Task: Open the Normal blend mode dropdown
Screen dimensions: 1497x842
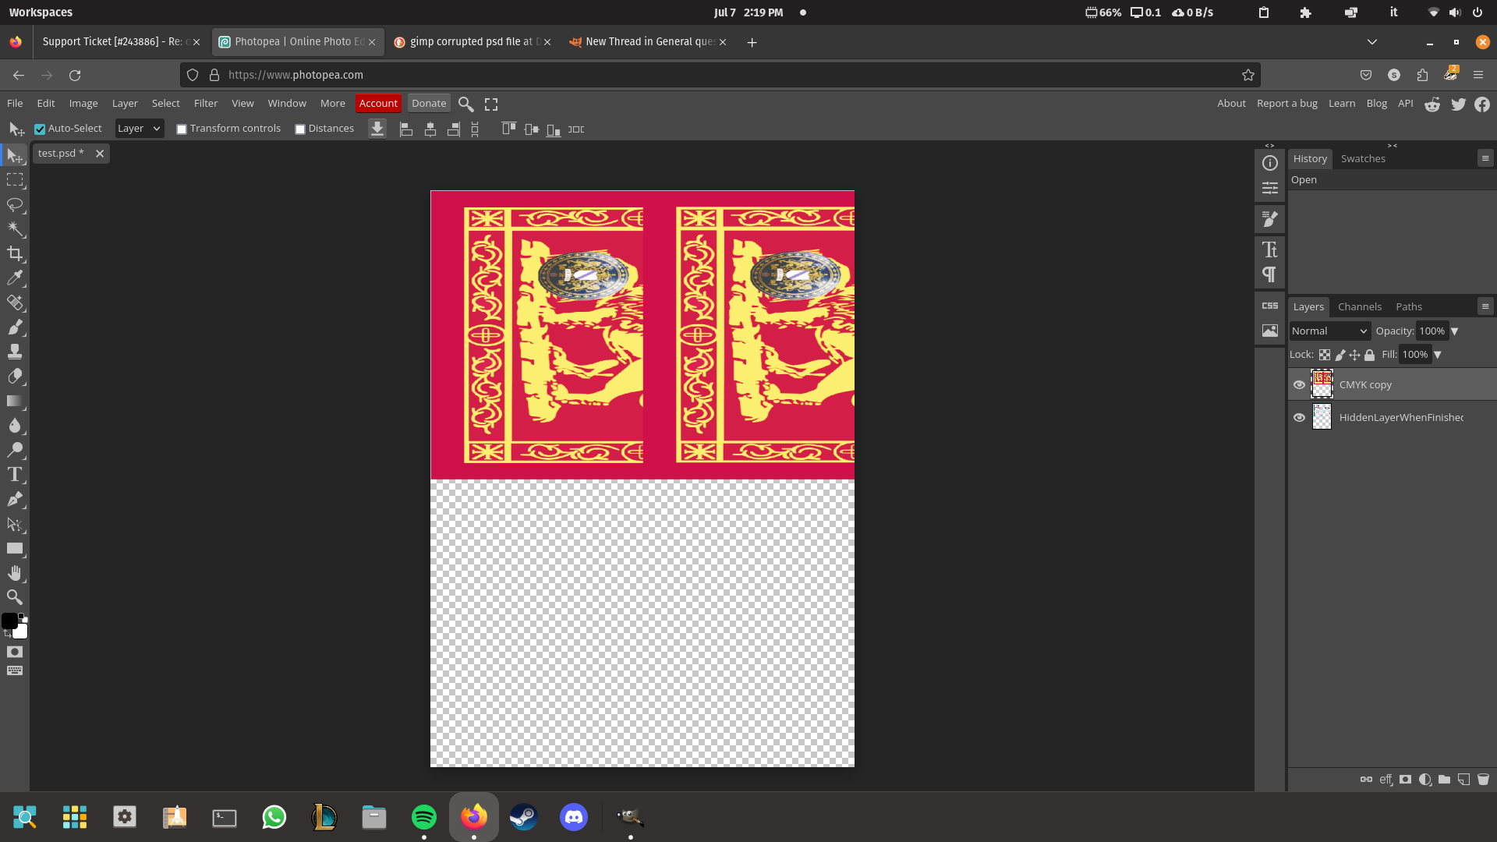Action: click(1329, 331)
